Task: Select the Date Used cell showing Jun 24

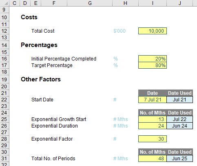Action: pos(179,126)
